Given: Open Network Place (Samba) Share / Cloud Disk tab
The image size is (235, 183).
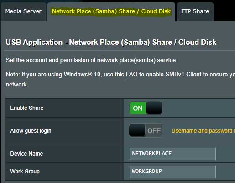Looking at the screenshot, I should click(x=111, y=11).
